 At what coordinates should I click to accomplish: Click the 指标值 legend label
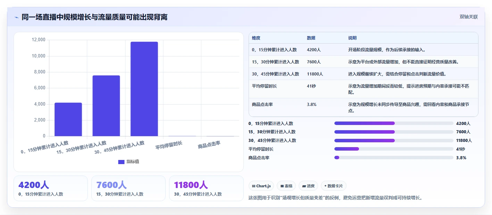[x=133, y=162]
